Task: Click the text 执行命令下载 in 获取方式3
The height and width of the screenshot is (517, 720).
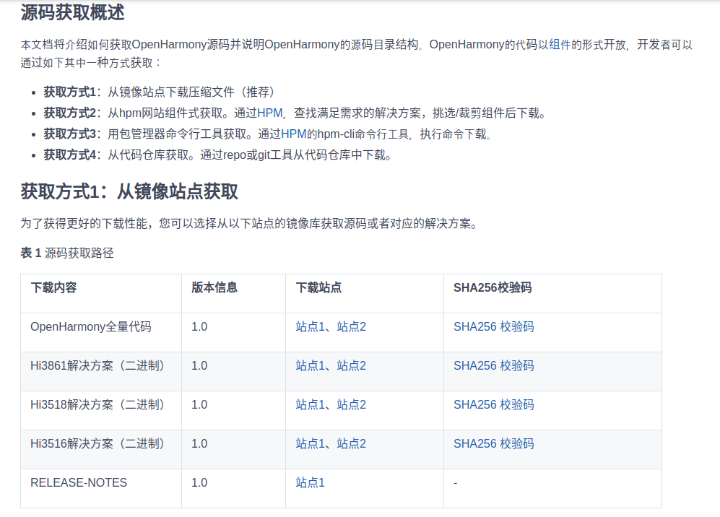Action: click(x=453, y=134)
